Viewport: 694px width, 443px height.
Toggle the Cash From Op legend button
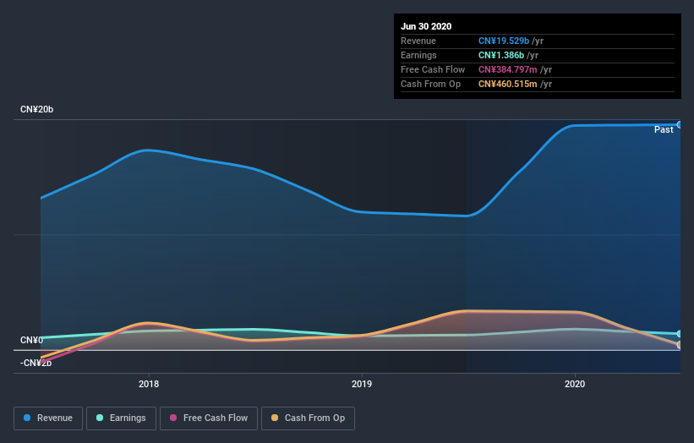(308, 418)
